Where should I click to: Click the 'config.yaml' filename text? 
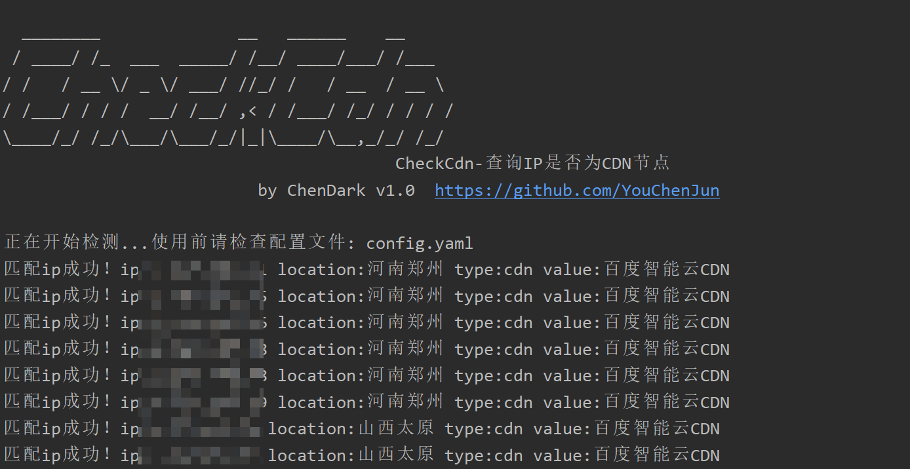(x=420, y=244)
